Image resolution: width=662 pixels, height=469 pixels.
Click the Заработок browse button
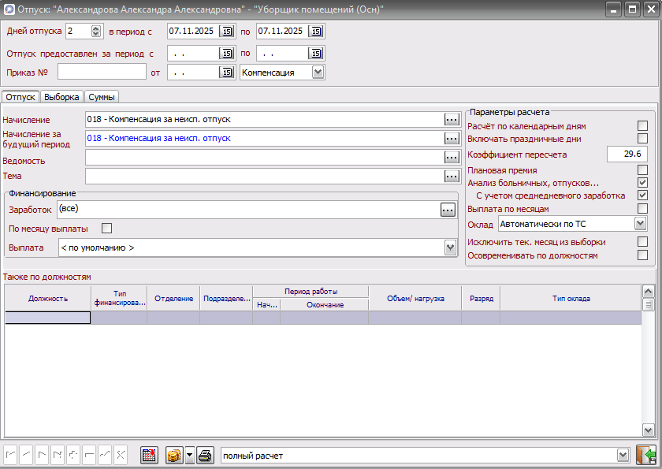[448, 210]
